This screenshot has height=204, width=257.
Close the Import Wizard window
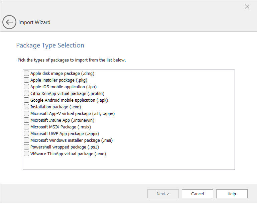tap(247, 7)
